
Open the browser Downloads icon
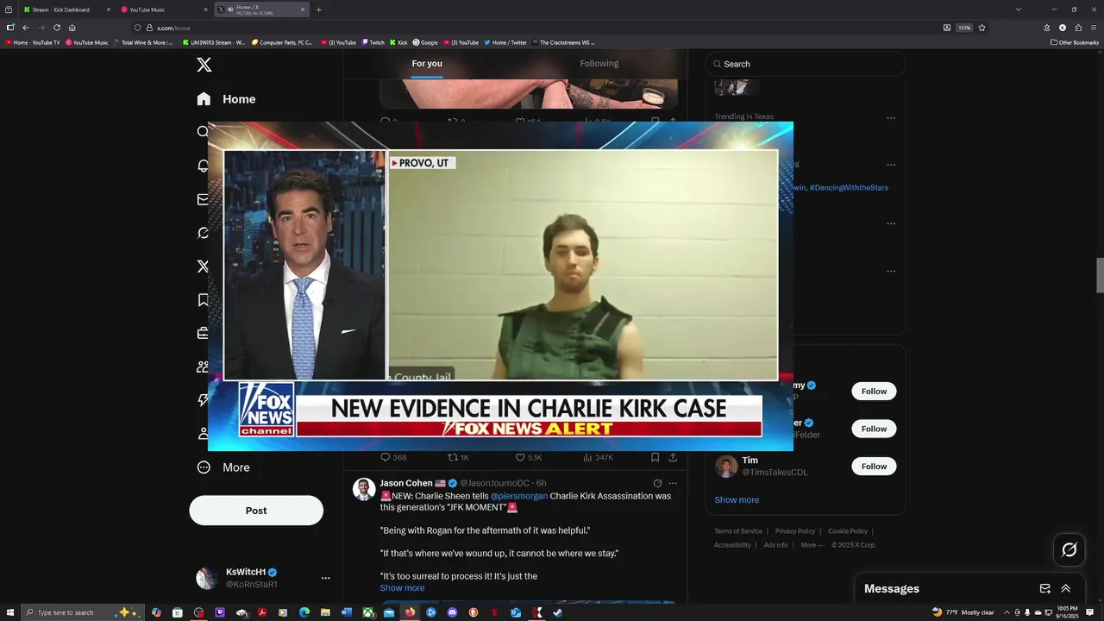click(x=1046, y=28)
